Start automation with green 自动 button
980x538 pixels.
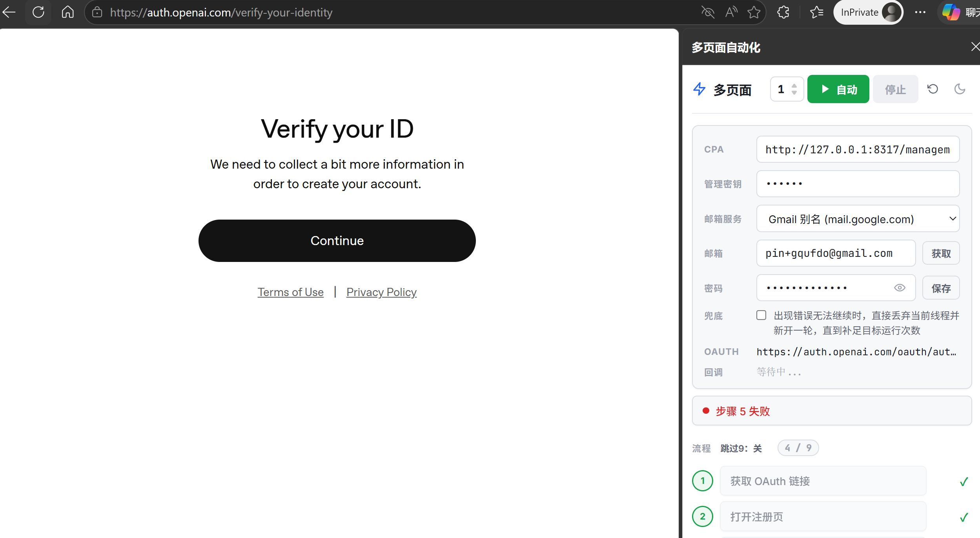click(838, 89)
